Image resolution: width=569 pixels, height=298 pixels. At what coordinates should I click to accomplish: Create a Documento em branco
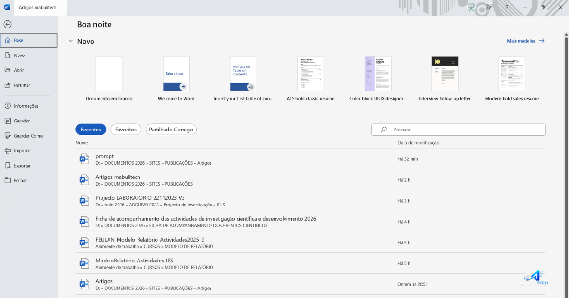109,79
